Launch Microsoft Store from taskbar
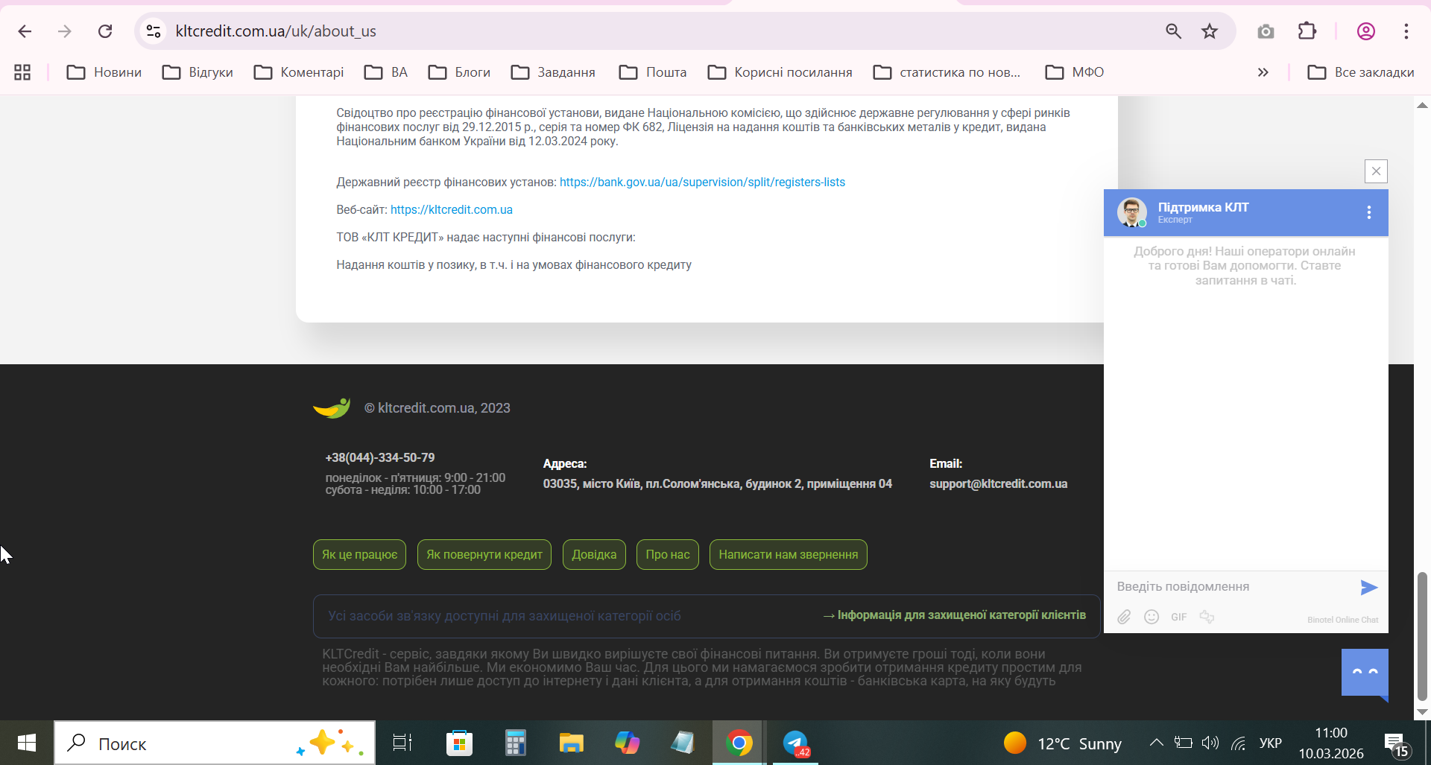 pos(459,743)
